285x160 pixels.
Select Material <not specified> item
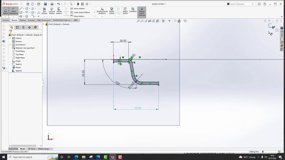pos(24,48)
